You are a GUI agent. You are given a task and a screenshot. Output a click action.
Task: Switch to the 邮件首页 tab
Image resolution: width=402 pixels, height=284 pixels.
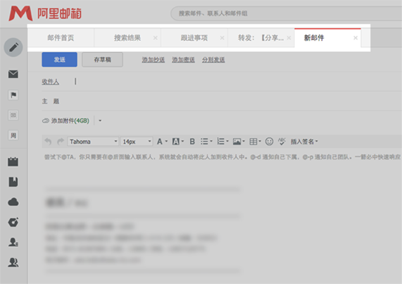click(x=61, y=38)
